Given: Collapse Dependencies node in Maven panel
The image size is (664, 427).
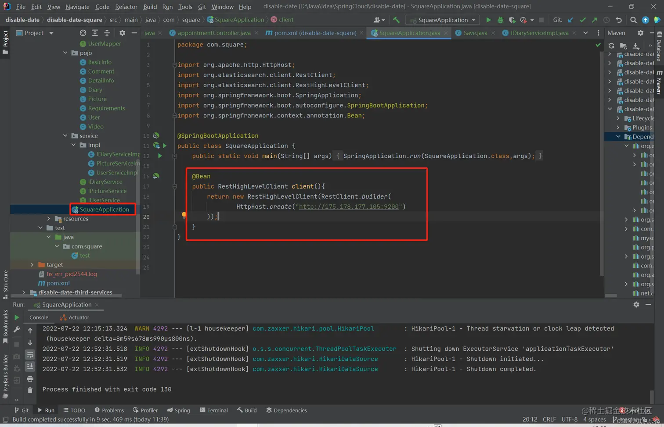Looking at the screenshot, I should tap(618, 136).
